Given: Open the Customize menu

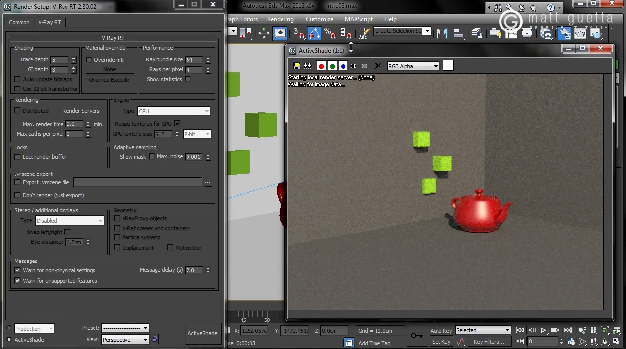Looking at the screenshot, I should [x=319, y=19].
